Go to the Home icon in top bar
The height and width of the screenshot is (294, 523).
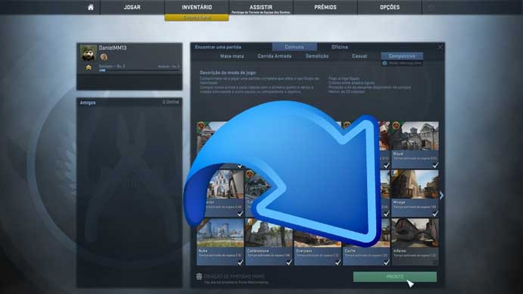click(x=90, y=7)
